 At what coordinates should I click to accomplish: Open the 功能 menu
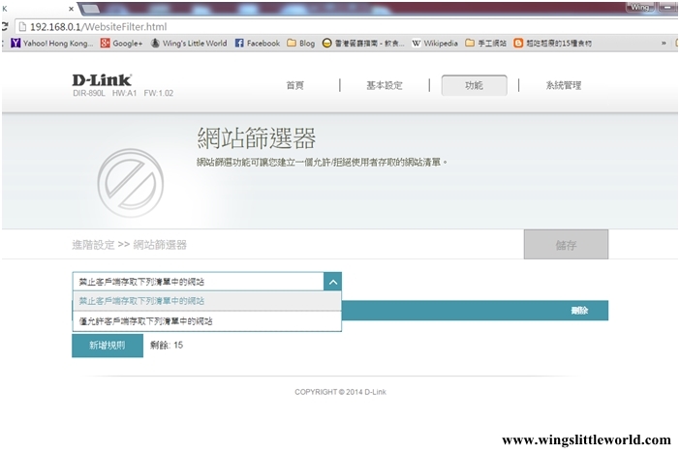coord(474,85)
